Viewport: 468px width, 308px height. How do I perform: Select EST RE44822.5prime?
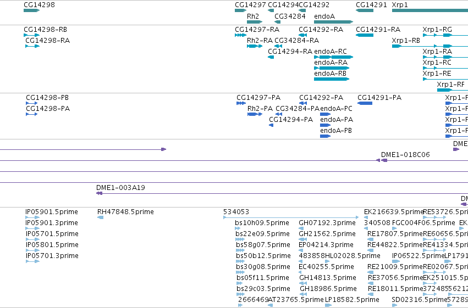coord(371,250)
